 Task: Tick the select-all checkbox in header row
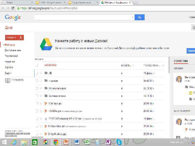tap(37, 65)
